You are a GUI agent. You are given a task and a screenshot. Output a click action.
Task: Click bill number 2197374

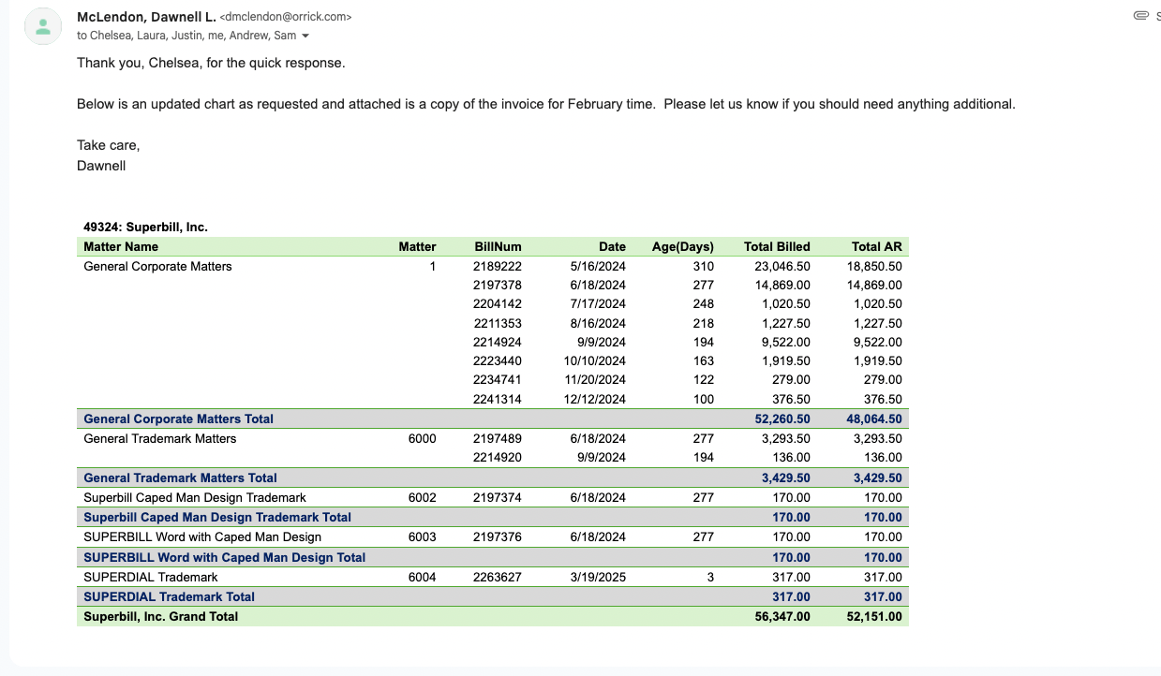point(498,497)
